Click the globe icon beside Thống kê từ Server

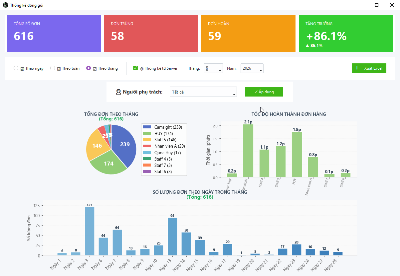pos(142,69)
